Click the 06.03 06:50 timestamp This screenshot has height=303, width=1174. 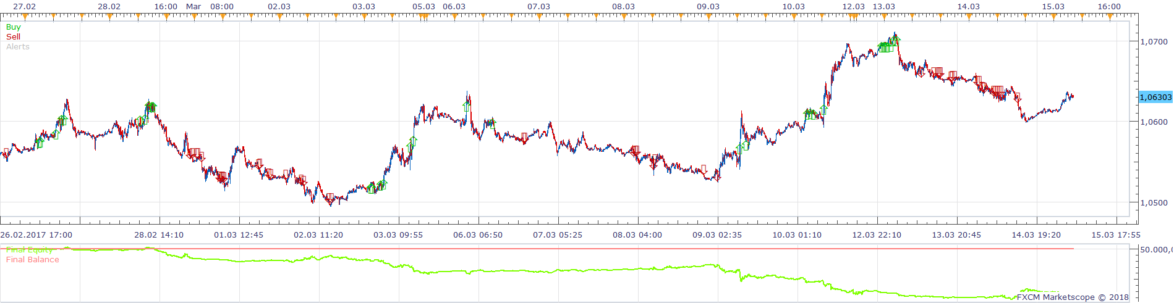[x=478, y=235]
